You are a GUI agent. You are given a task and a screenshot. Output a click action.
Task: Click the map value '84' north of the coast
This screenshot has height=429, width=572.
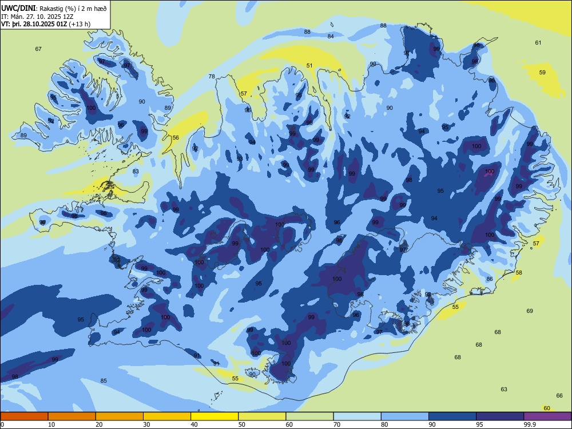tap(331, 36)
